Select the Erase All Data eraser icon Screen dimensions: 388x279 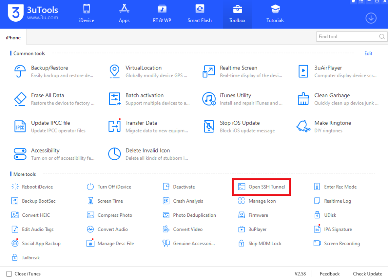tap(20, 99)
